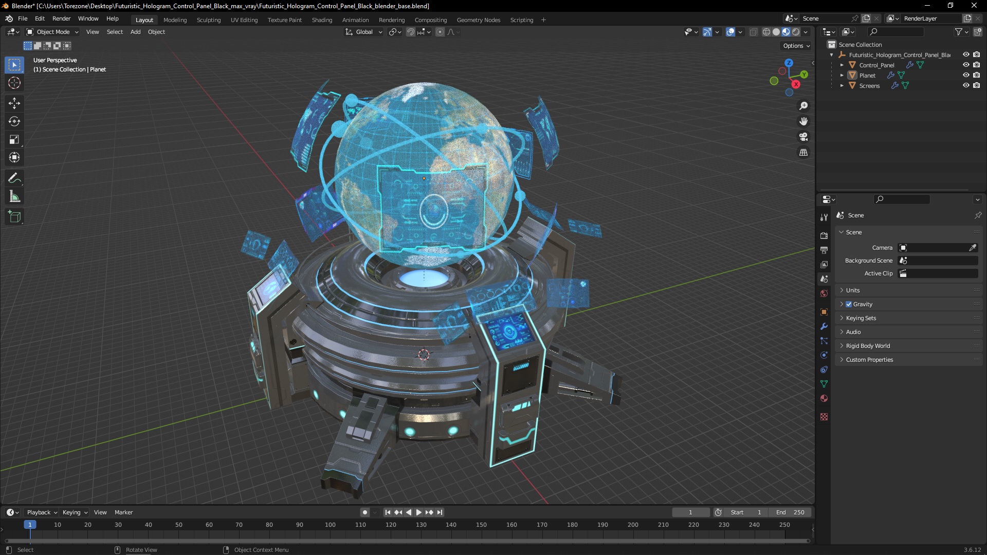Open the Material properties tab
The image size is (987, 555).
point(824,398)
